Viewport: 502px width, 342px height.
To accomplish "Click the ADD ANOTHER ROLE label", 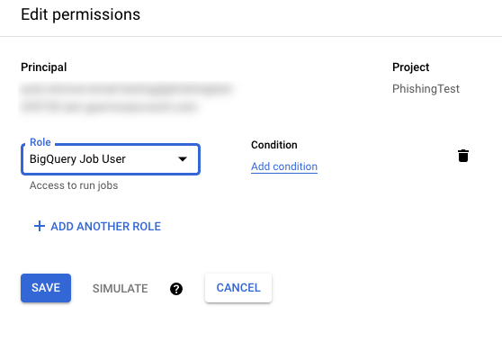I will pos(105,227).
